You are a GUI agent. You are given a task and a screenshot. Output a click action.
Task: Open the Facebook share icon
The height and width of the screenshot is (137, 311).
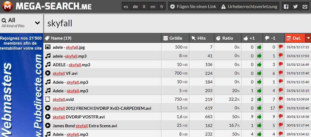tap(286, 7)
